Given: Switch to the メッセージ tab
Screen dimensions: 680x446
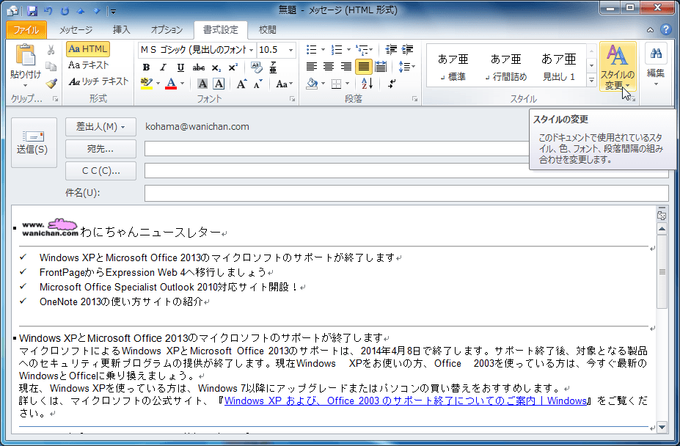Looking at the screenshot, I should pos(76,30).
